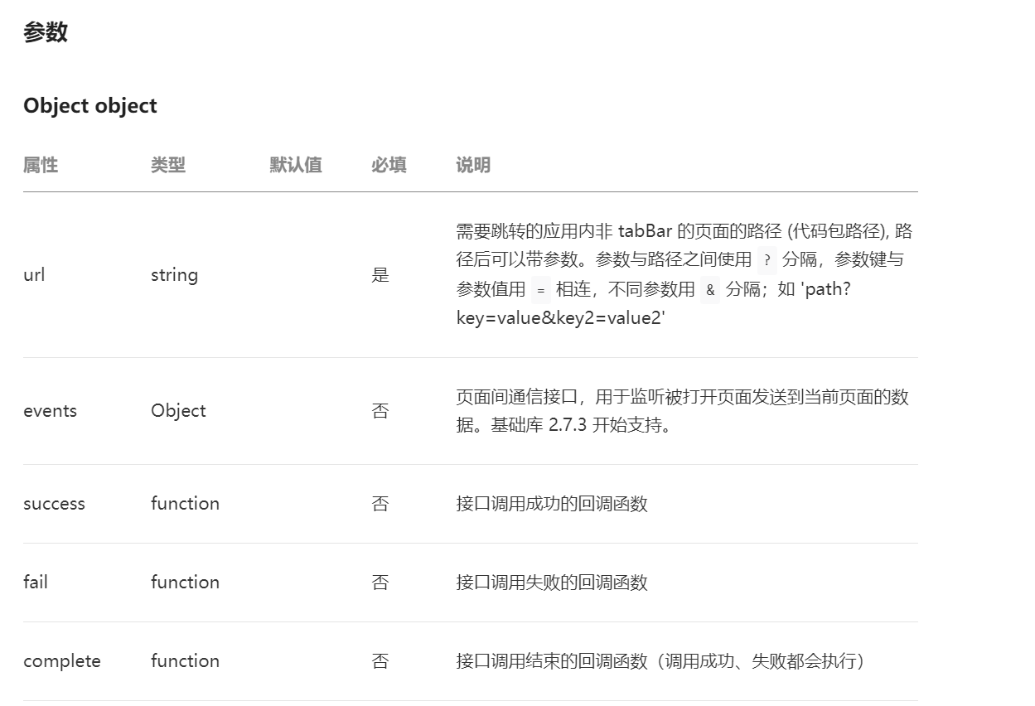The width and height of the screenshot is (1035, 706).
Task: Click the 是 required value for url
Action: pos(380,275)
